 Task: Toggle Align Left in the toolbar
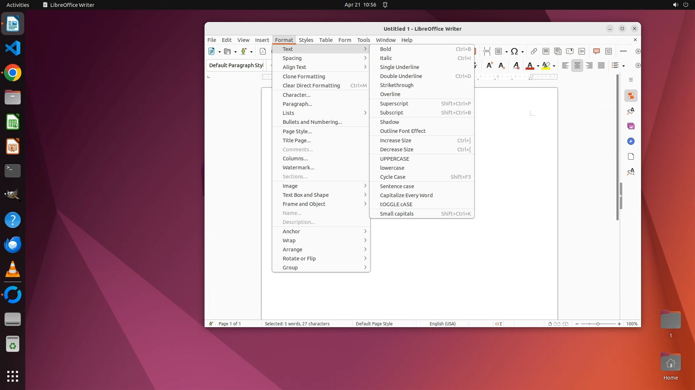(565, 65)
